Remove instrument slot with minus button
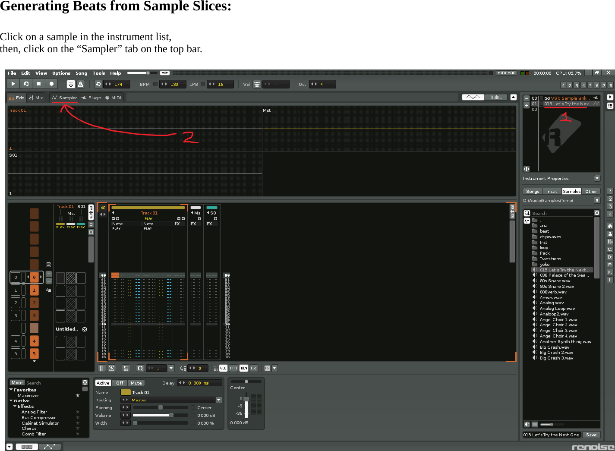 (x=527, y=98)
